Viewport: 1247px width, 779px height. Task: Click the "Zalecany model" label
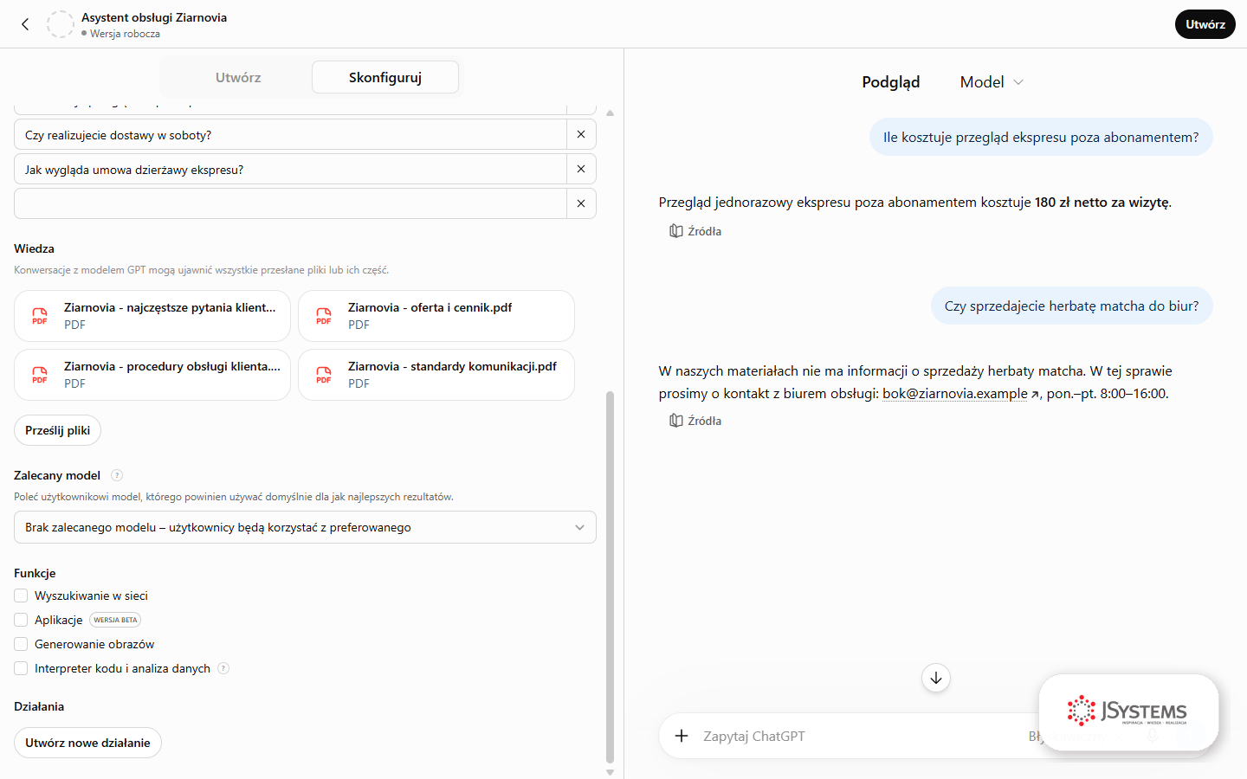tap(57, 475)
